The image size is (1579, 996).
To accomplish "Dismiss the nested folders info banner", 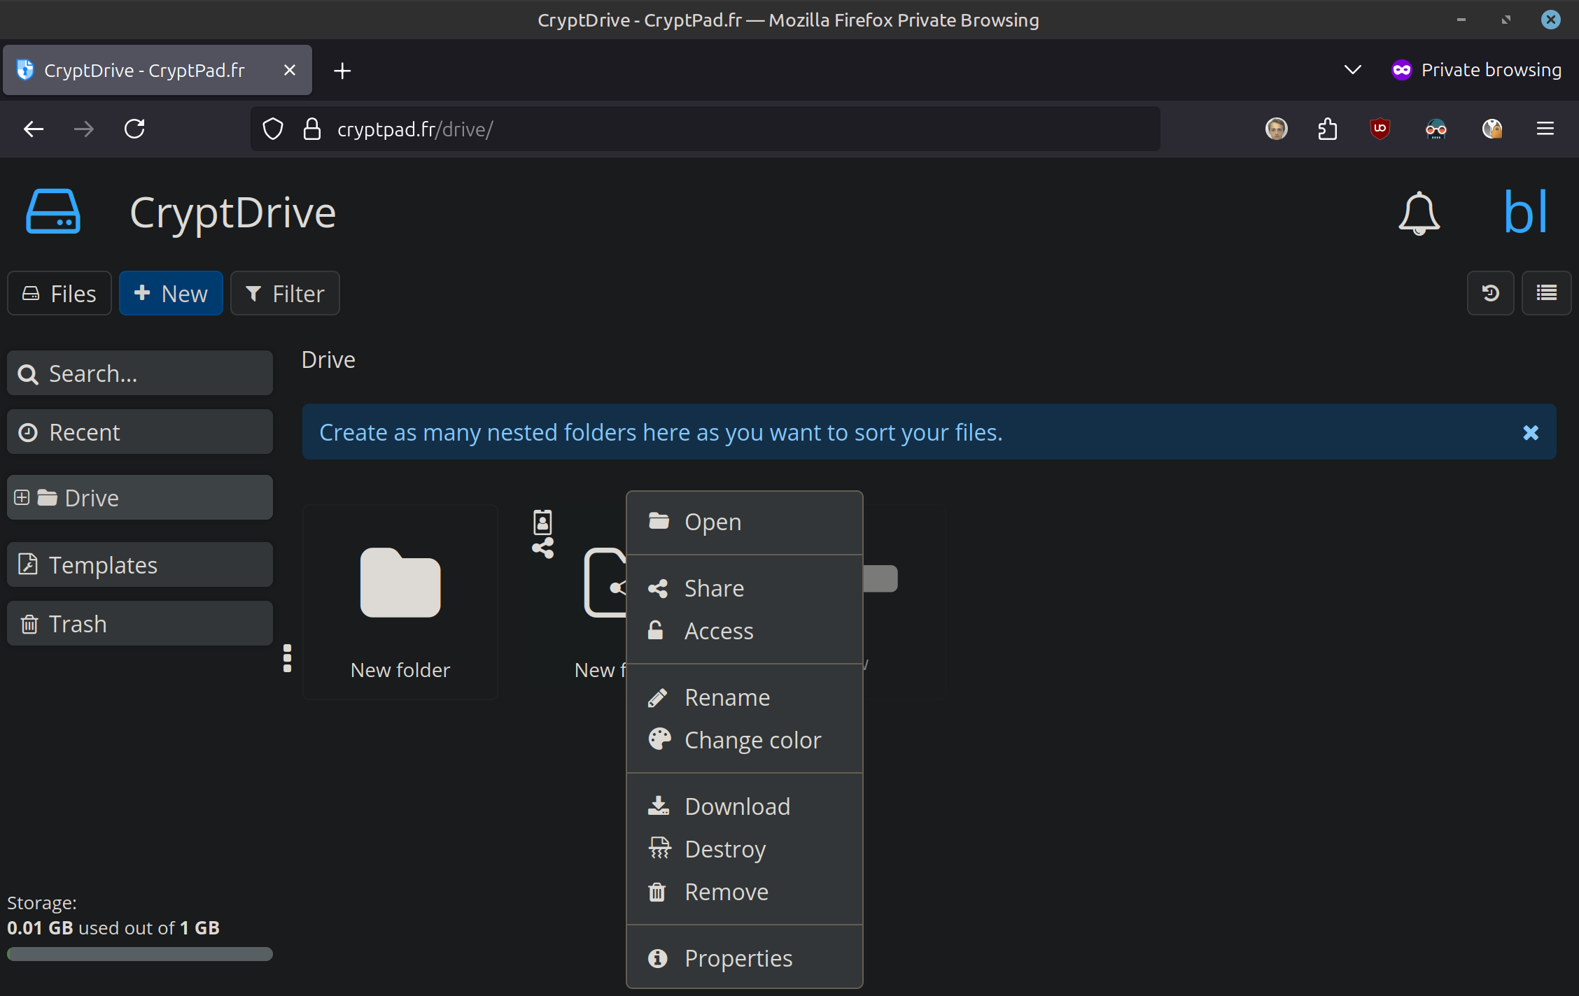I will coord(1530,432).
